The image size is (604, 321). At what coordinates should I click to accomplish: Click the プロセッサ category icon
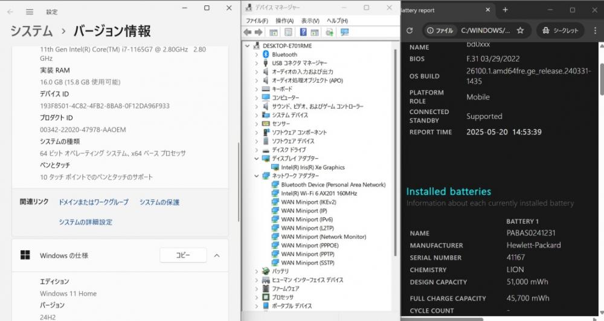pyautogui.click(x=266, y=297)
